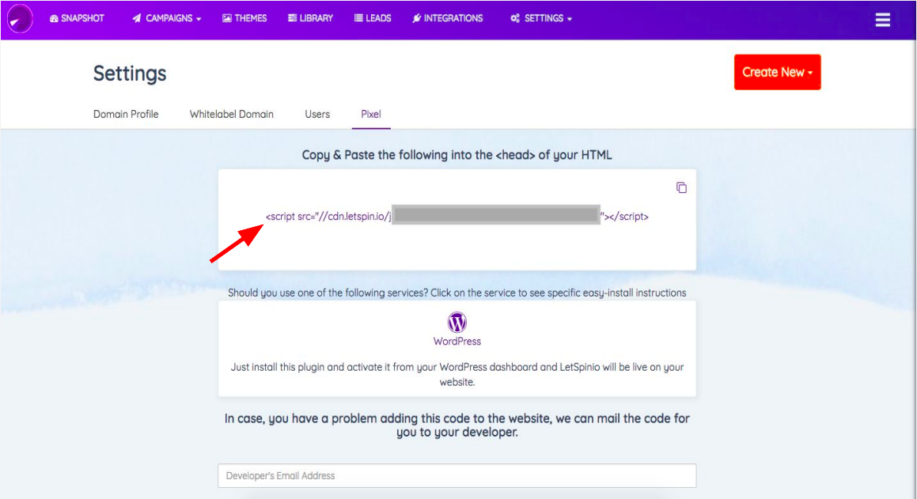Screen dimensions: 917x499
Task: Open the Integrations page
Action: coord(447,18)
